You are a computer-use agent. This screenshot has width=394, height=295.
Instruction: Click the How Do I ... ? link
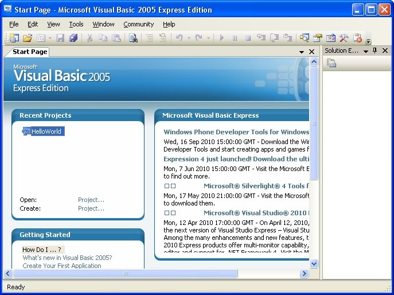[43, 250]
